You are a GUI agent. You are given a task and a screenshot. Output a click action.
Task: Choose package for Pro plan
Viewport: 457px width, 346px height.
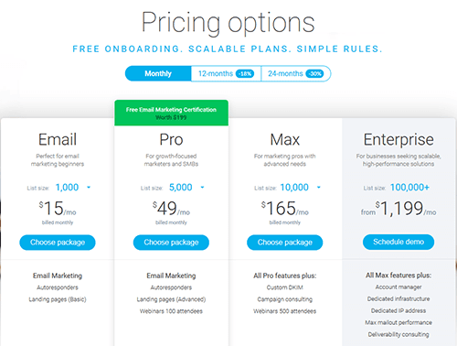(171, 243)
